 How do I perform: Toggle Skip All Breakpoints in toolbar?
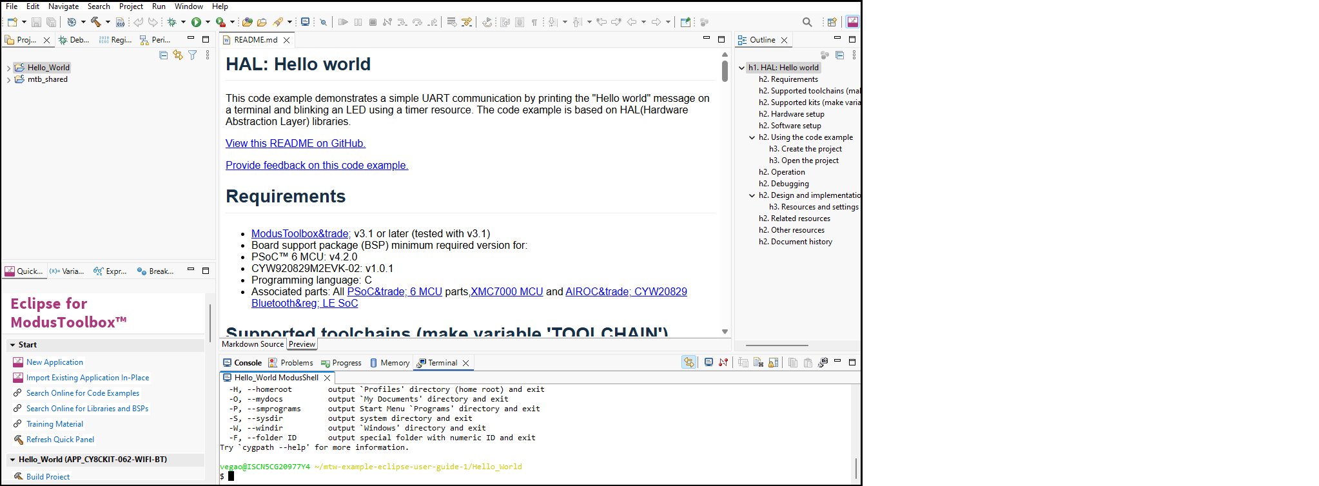tap(324, 23)
